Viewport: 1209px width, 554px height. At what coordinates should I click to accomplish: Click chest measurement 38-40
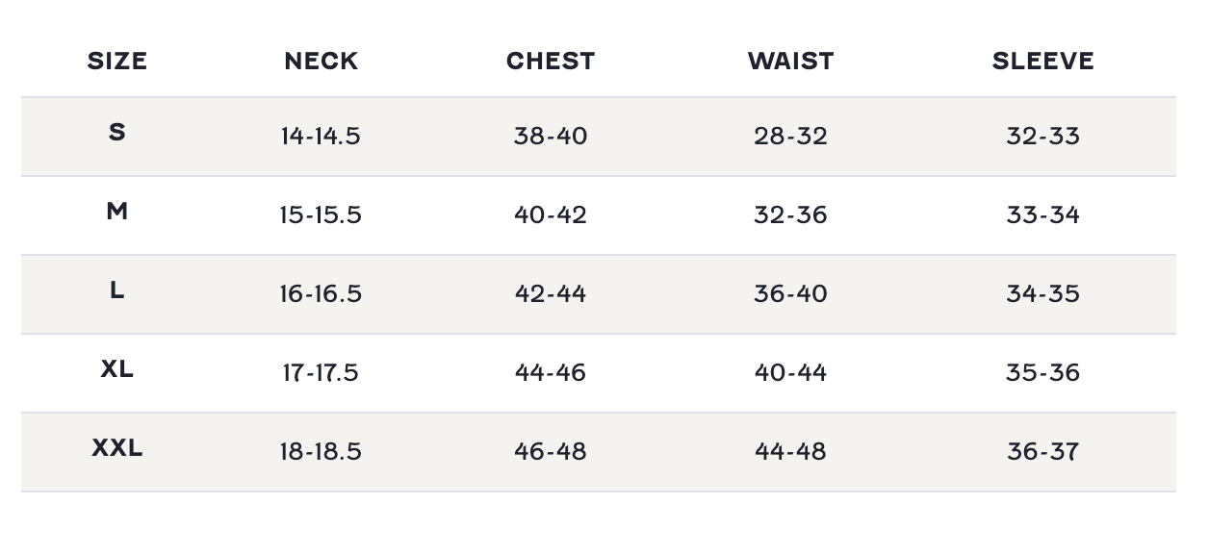pyautogui.click(x=551, y=137)
